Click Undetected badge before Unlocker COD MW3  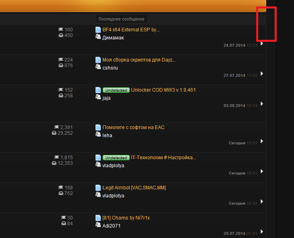(x=116, y=90)
